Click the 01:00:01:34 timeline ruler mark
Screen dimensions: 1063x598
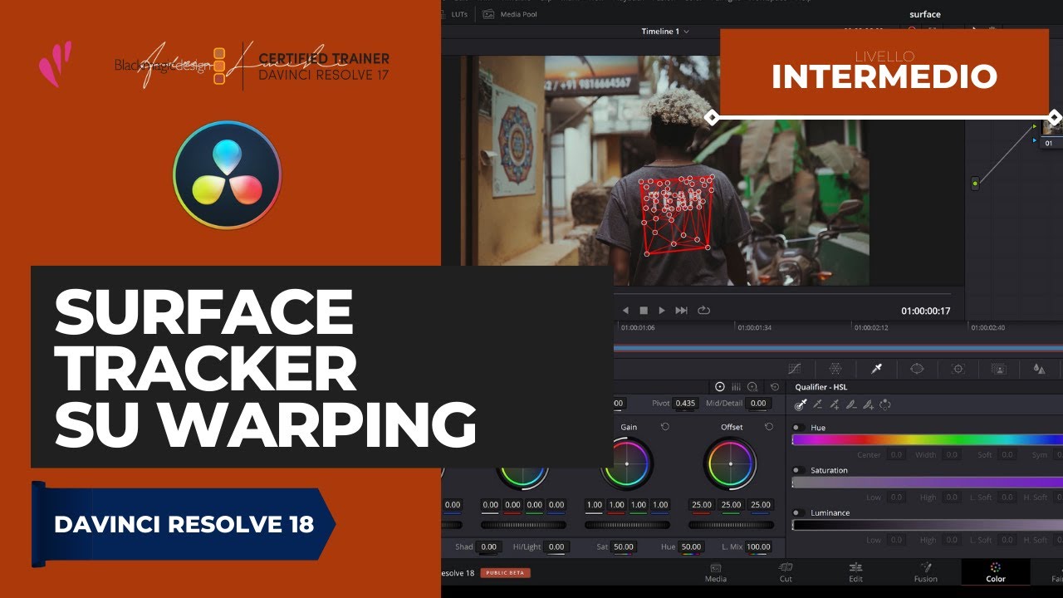(x=755, y=327)
